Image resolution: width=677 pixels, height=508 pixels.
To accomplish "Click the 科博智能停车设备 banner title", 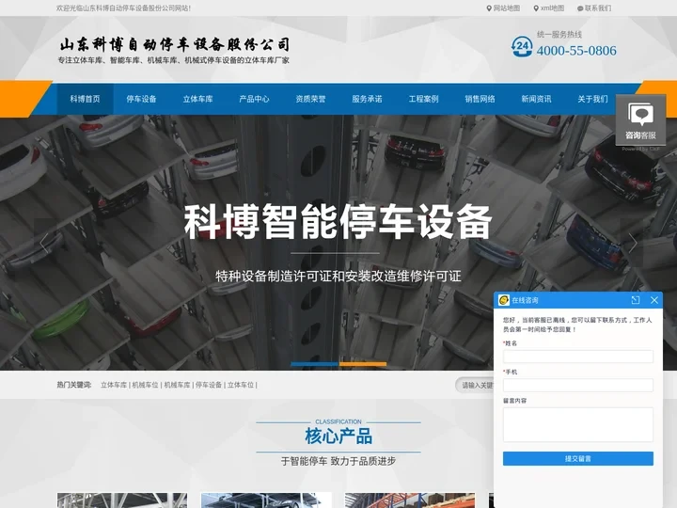I will [x=338, y=222].
